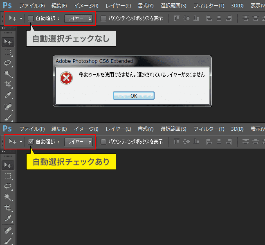This screenshot has height=245, width=265.
Task: Select the Rectangular Marquee tool in upper toolbox
Action: point(8,52)
